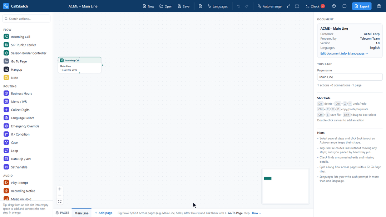Click Add page
The image size is (386, 217).
(104, 213)
